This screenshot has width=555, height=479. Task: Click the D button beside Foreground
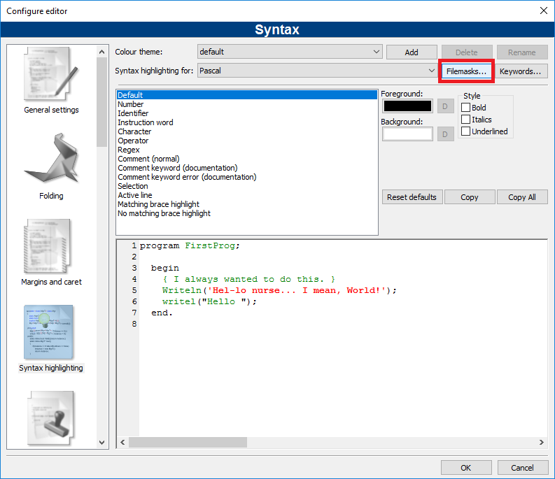445,106
